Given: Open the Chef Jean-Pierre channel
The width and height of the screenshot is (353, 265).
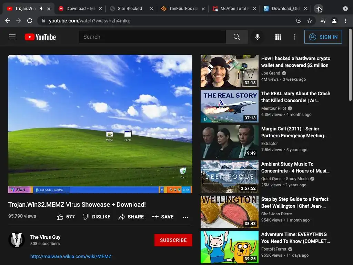Looking at the screenshot, I should (x=276, y=214).
